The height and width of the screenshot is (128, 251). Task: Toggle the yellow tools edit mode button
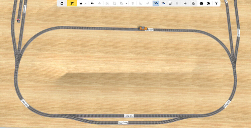[72, 3]
